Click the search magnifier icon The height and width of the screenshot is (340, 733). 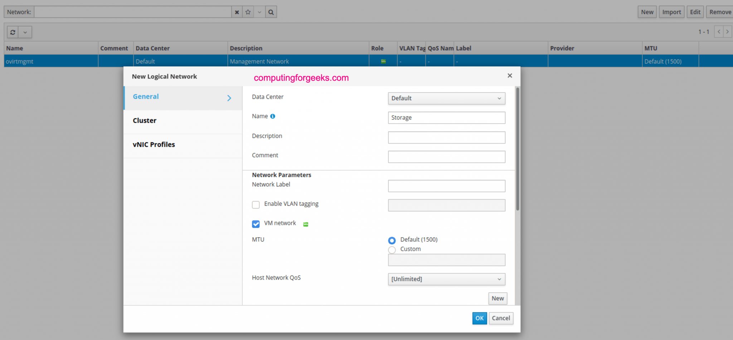point(271,11)
